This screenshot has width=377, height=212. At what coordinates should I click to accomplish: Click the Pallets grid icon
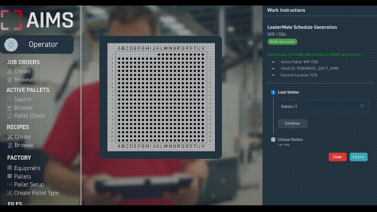[x=9, y=176]
